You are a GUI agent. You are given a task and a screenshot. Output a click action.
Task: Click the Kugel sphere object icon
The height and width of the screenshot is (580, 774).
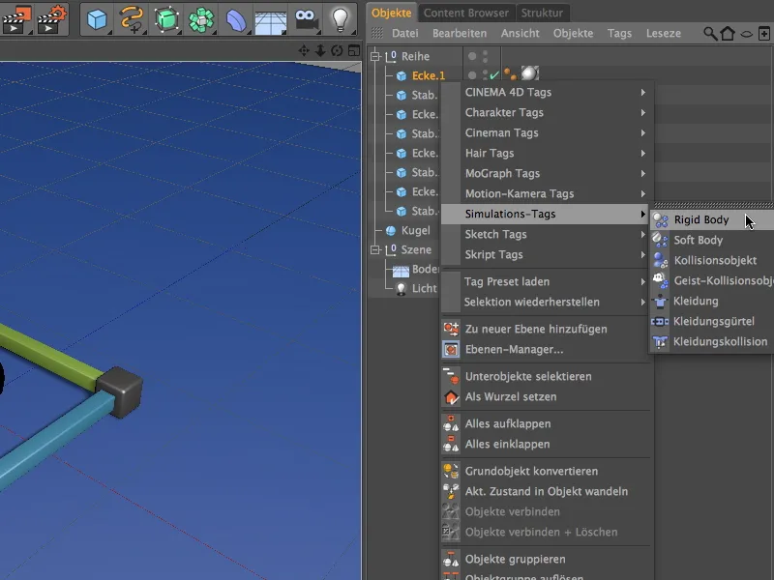tap(391, 231)
